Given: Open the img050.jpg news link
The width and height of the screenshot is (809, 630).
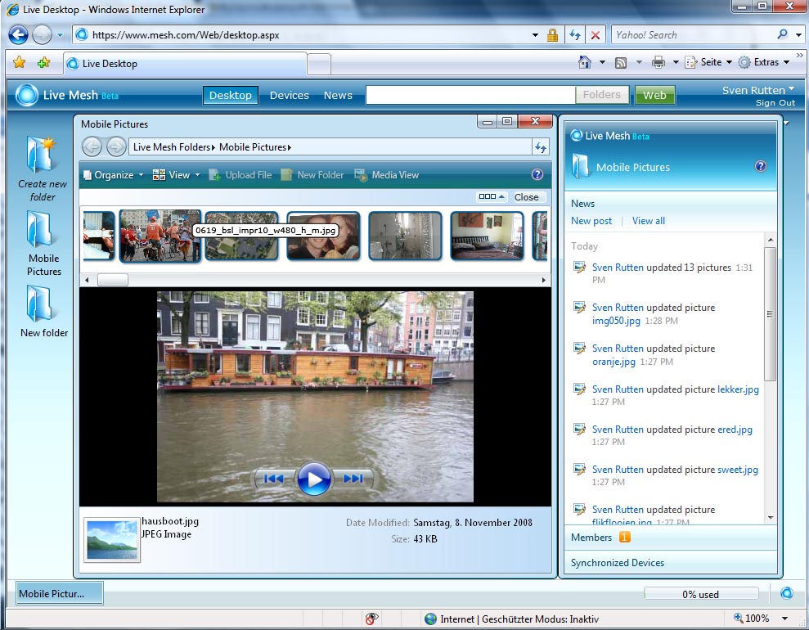Looking at the screenshot, I should [616, 321].
